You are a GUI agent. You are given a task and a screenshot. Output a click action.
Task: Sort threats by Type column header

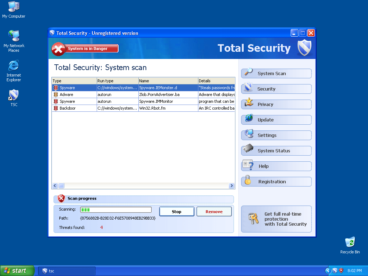74,81
